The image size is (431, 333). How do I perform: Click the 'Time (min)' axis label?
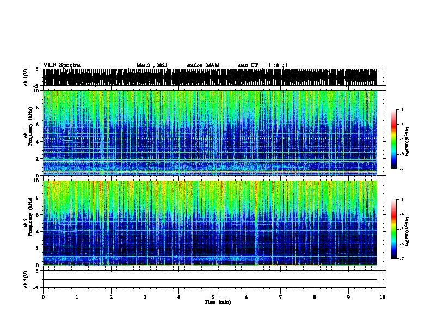coord(218,302)
